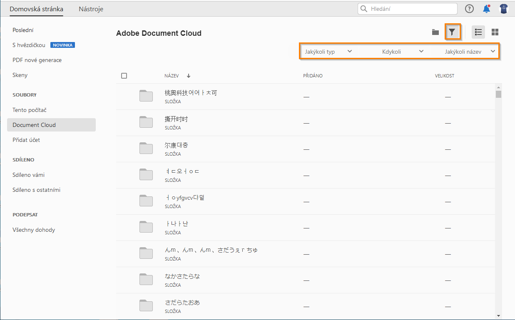Open the help question mark icon
515x320 pixels.
click(469, 9)
